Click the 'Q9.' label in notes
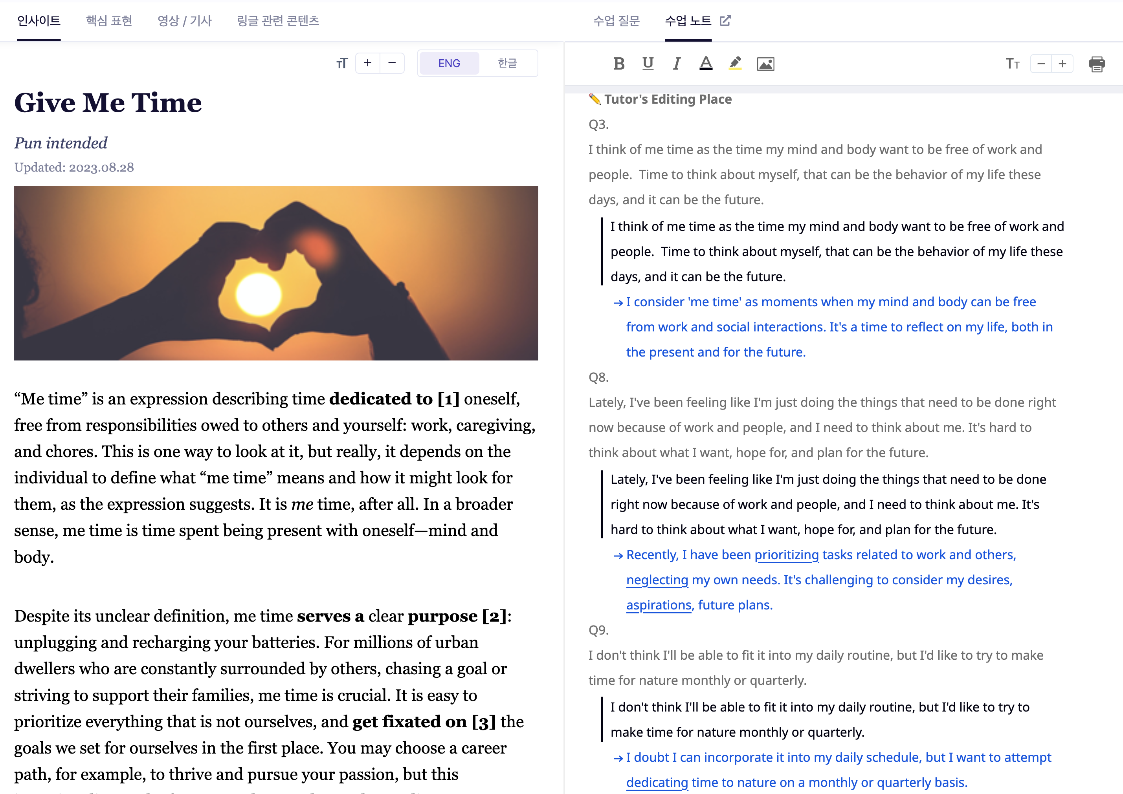1123x794 pixels. pos(598,630)
